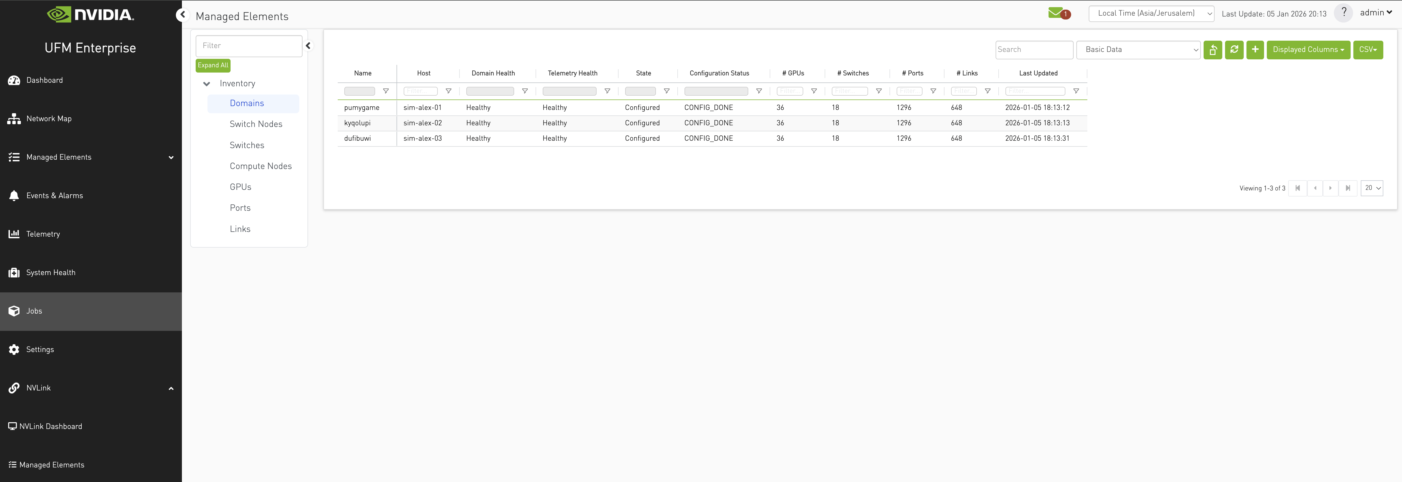Select Links in the inventory tree
The height and width of the screenshot is (482, 1402).
(x=240, y=229)
